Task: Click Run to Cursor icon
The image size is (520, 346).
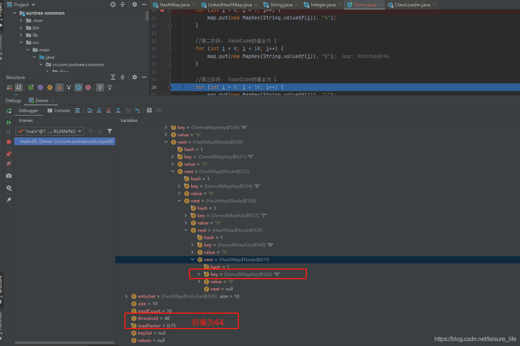Action: pyautogui.click(x=137, y=110)
